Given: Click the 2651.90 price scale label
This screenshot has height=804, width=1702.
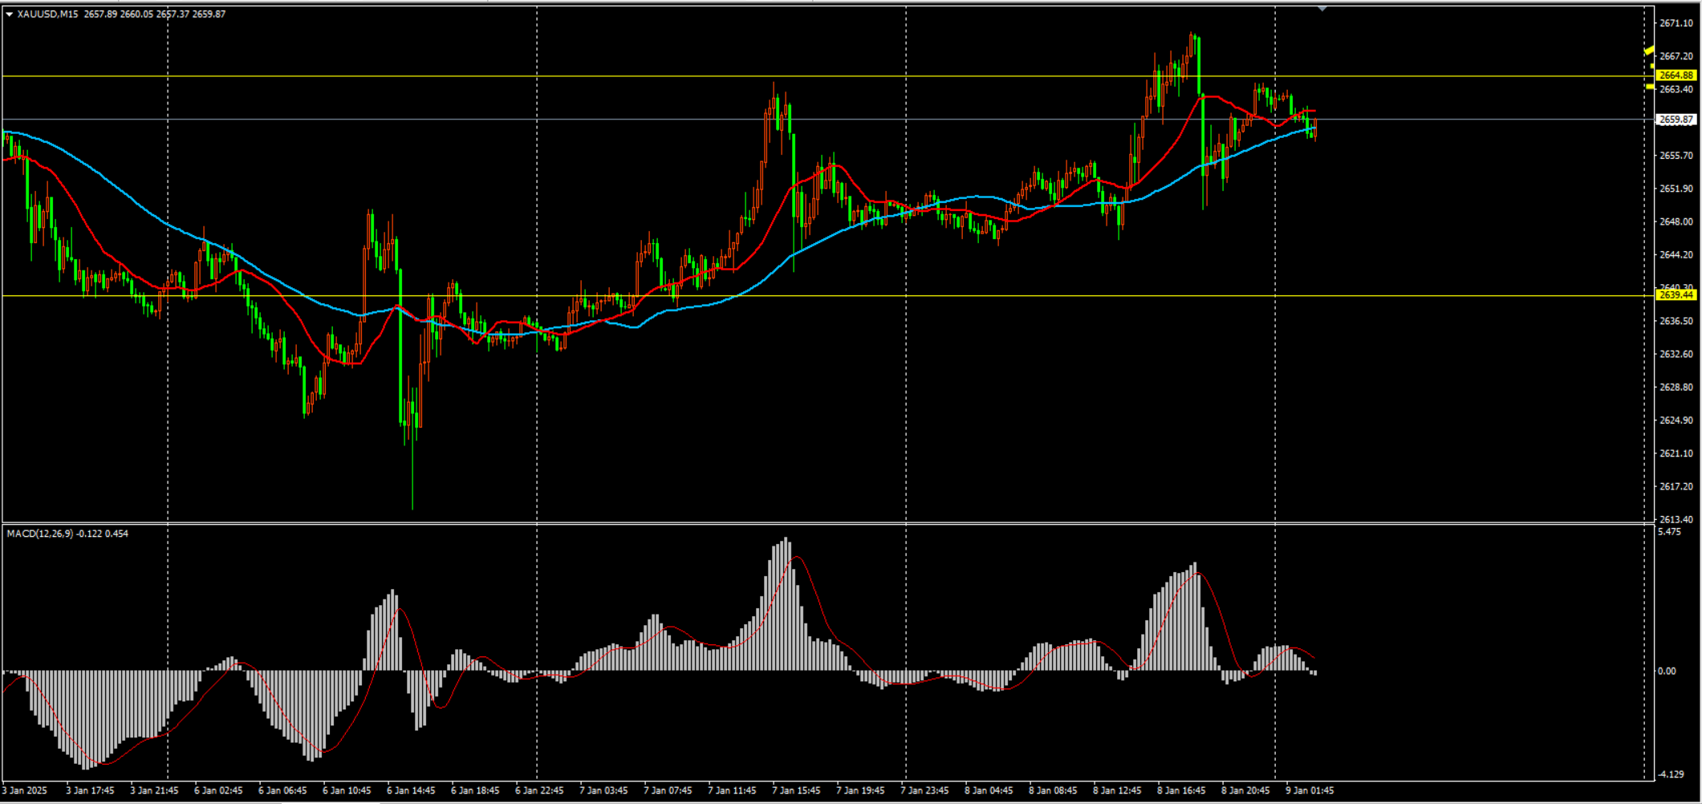Looking at the screenshot, I should (1676, 189).
